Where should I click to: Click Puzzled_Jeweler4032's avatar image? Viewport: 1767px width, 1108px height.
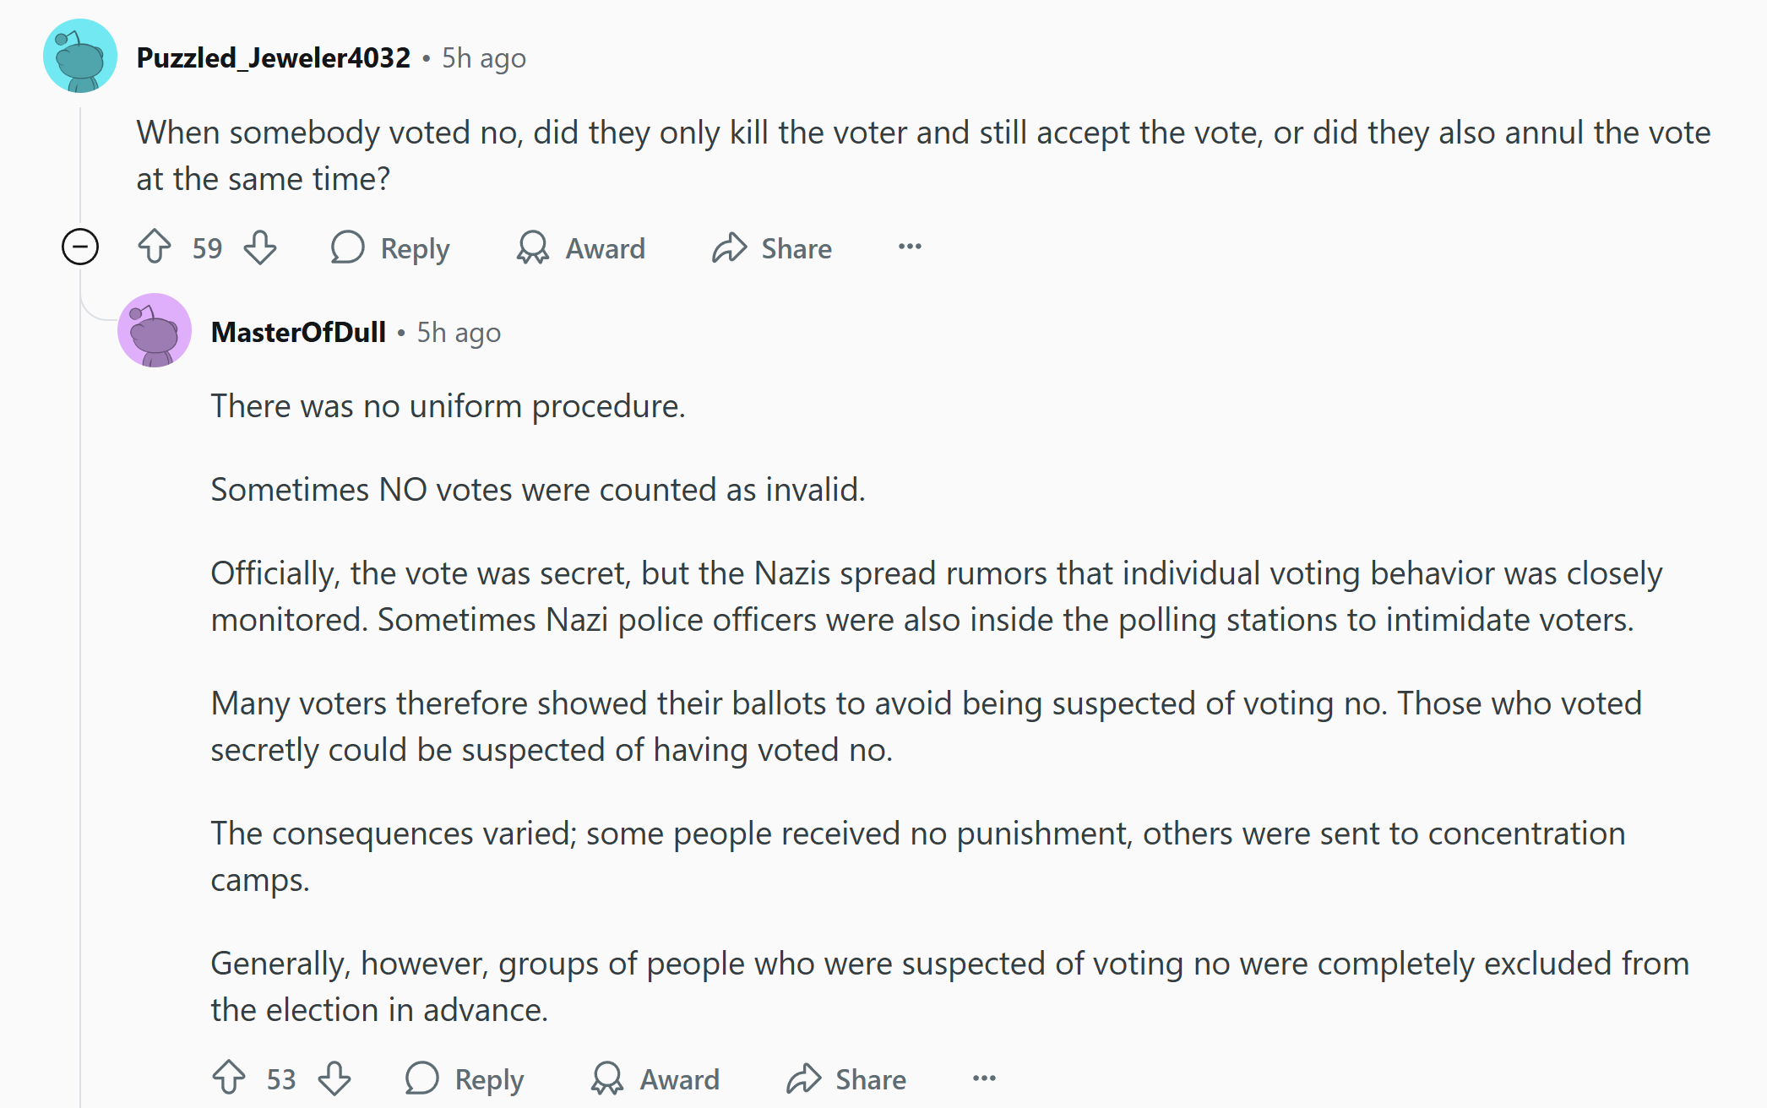(x=80, y=56)
